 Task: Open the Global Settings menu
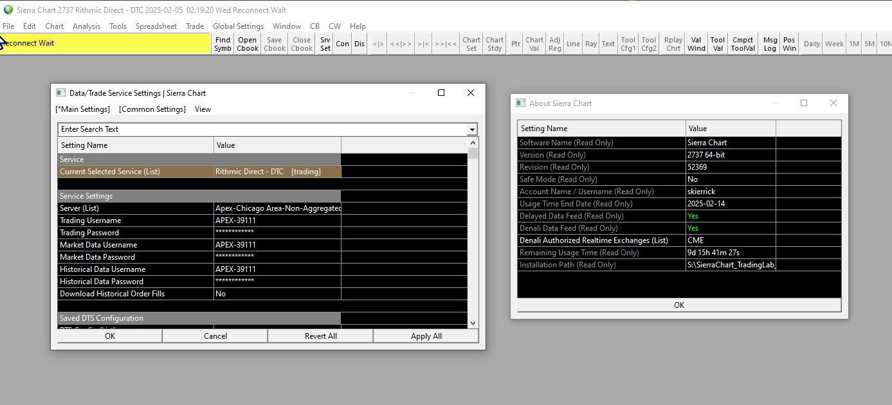point(238,26)
